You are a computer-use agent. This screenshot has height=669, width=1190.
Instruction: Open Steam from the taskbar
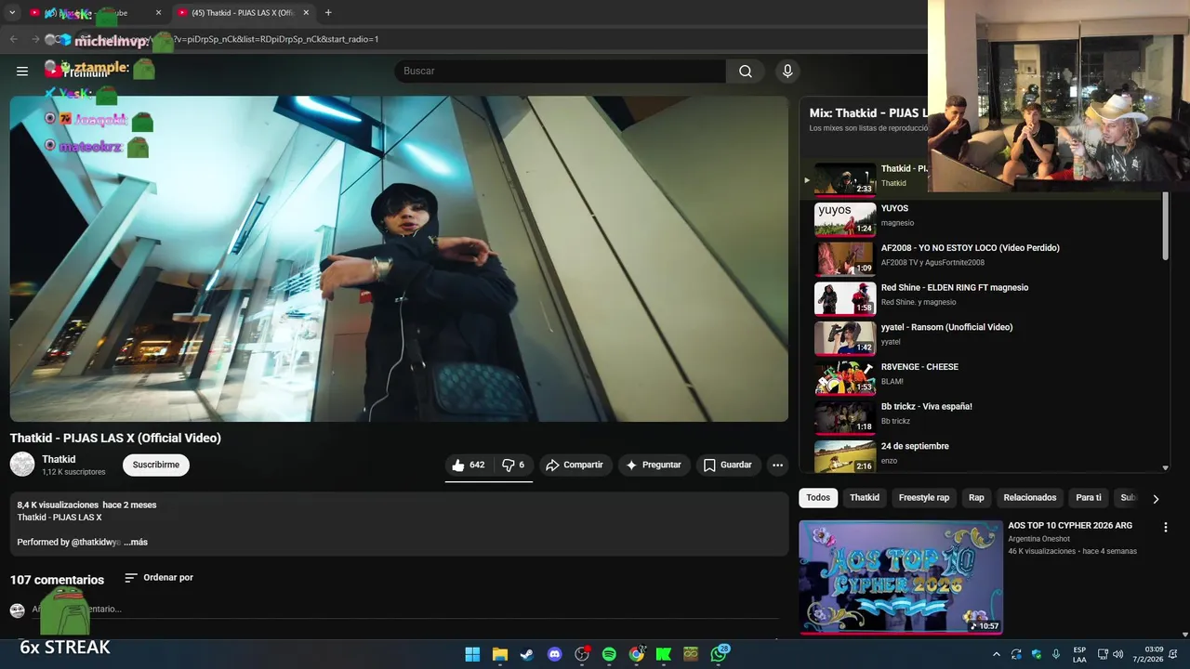527,654
